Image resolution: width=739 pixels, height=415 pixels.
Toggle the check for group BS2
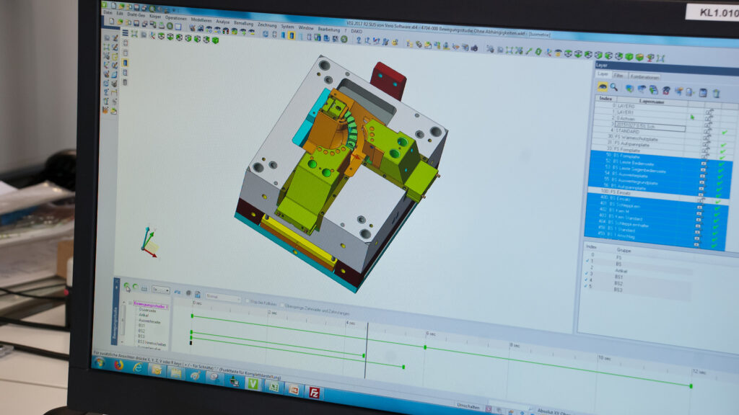coord(586,280)
